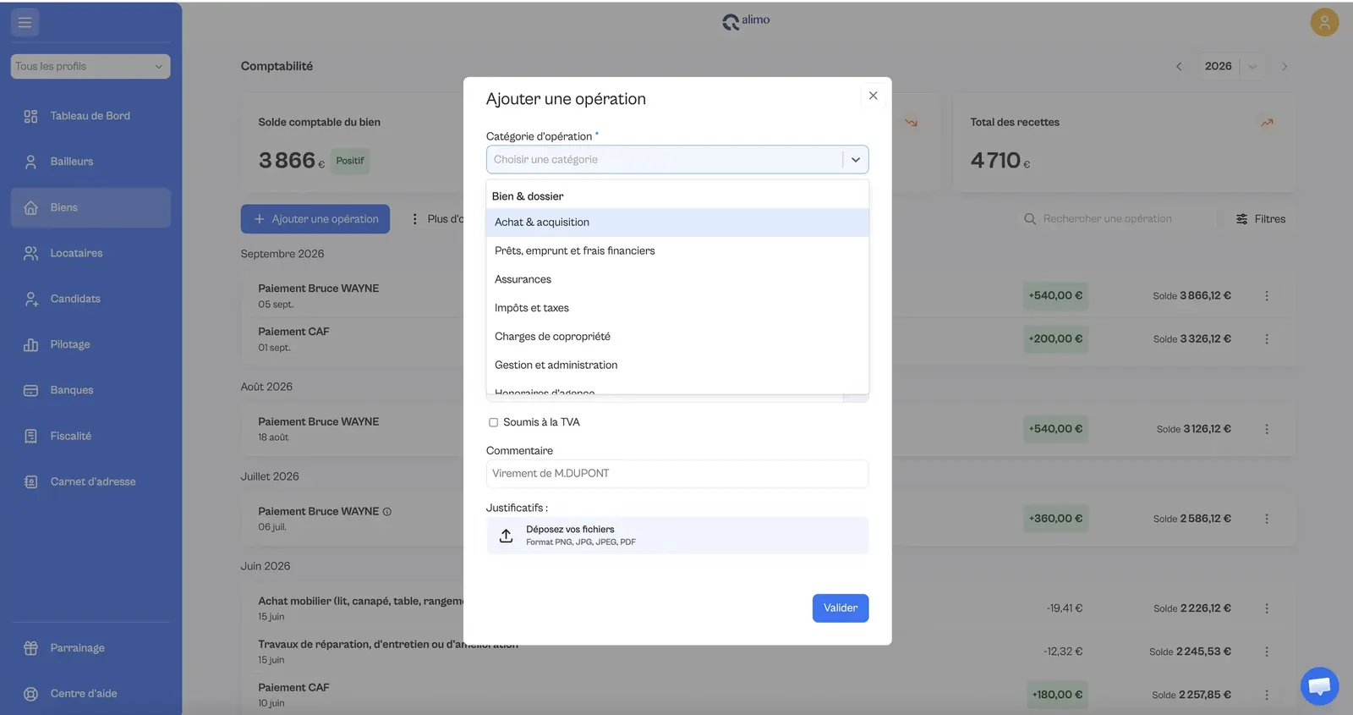Click the info icon beside July Bruce WAYNE payment
The height and width of the screenshot is (715, 1353).
point(387,512)
